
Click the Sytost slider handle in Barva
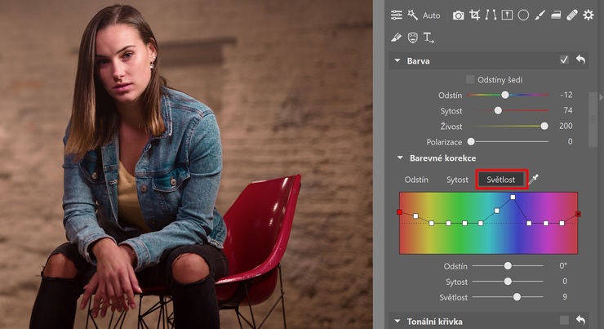[x=498, y=110]
